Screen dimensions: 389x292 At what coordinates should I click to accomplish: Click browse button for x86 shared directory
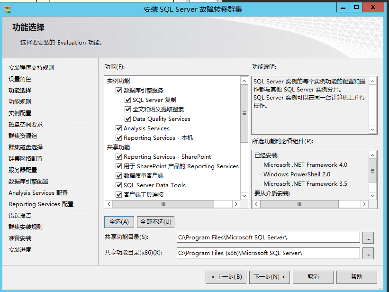pyautogui.click(x=368, y=253)
